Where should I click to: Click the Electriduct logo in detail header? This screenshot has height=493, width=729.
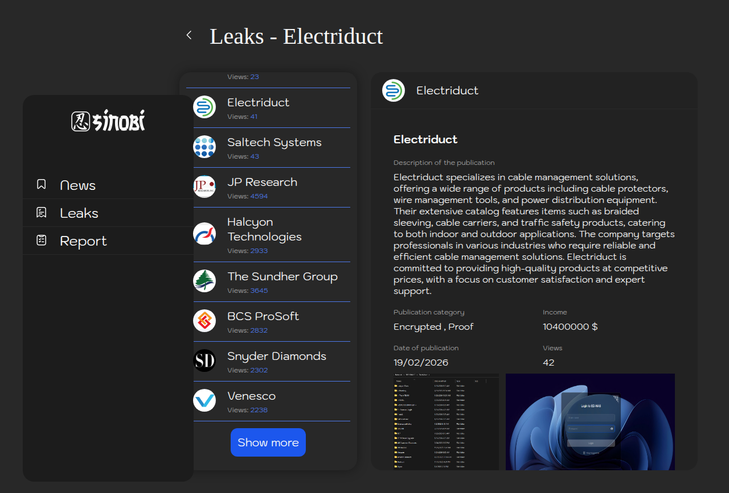(394, 90)
